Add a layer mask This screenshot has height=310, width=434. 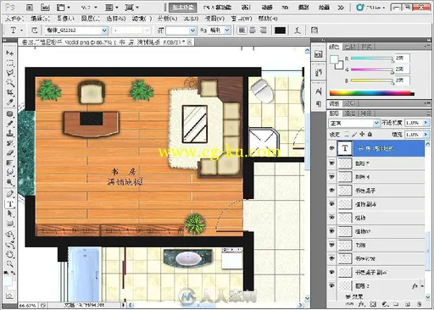pos(373,305)
